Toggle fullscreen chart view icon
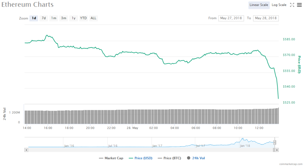 pos(292,5)
